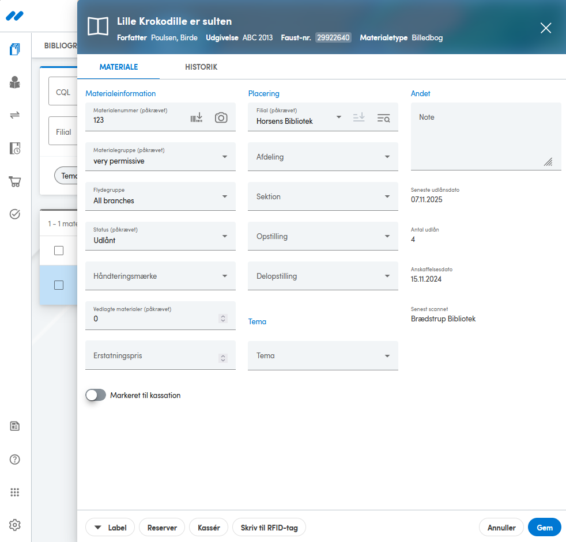Open the checkmark circle sidebar icon

(x=15, y=214)
